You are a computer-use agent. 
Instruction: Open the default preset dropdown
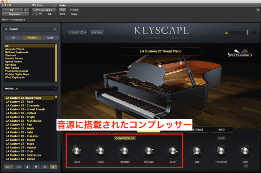click(44, 10)
